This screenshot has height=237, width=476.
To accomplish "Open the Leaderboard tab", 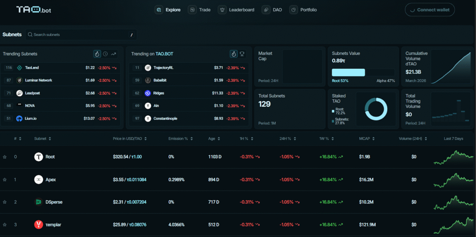I will [x=236, y=10].
